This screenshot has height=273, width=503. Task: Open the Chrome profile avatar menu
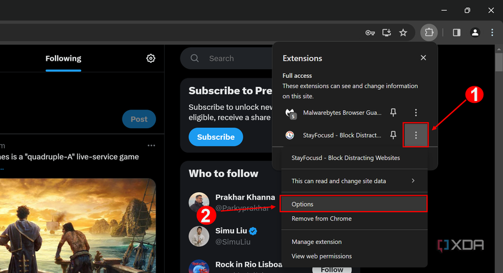pos(475,32)
